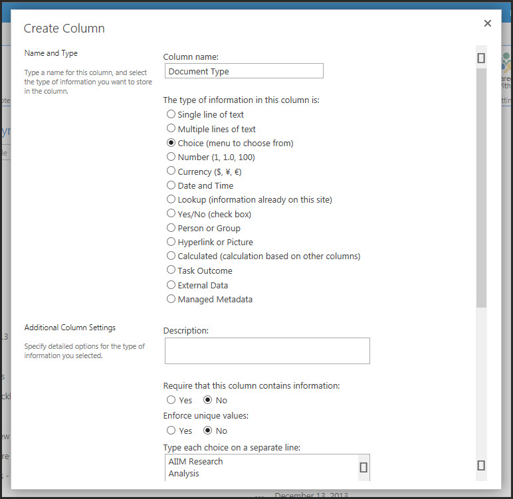The width and height of the screenshot is (513, 499).
Task: Pick the Calculated column type
Action: (171, 256)
